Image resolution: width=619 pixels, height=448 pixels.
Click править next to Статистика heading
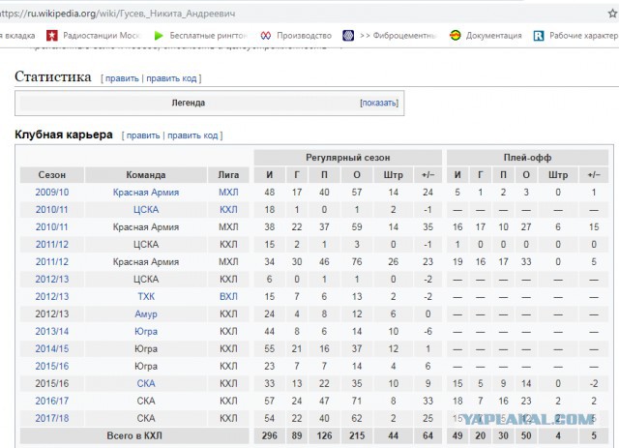click(x=122, y=78)
